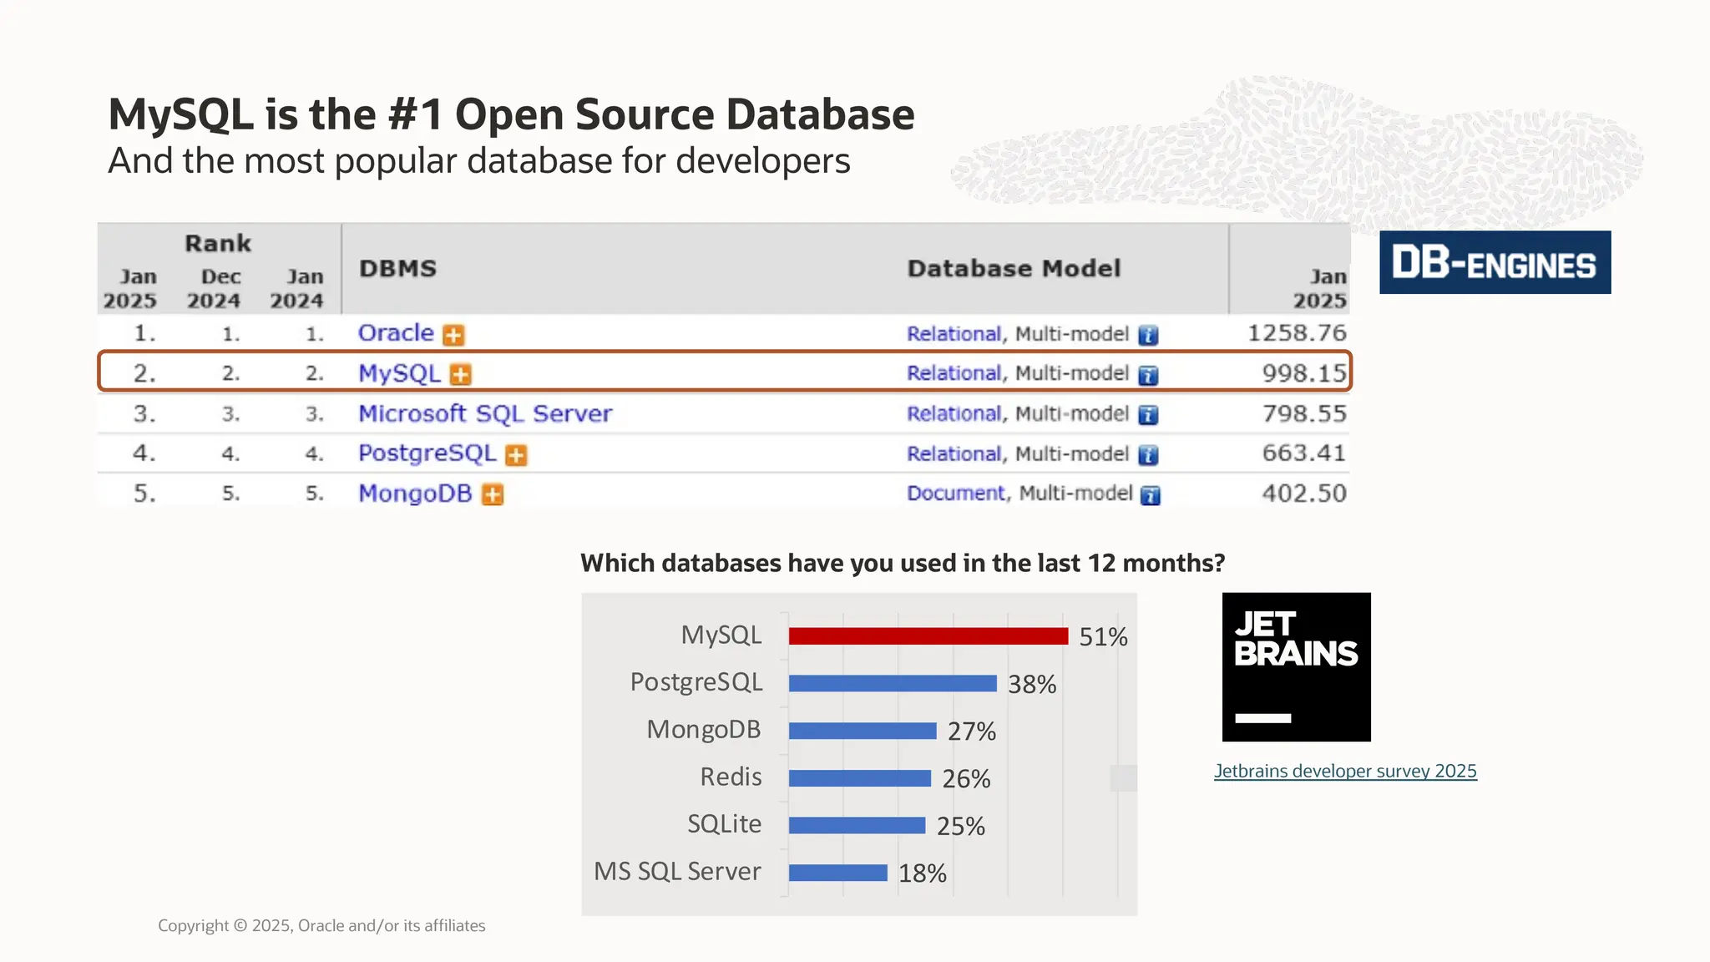The height and width of the screenshot is (962, 1710).
Task: Open the Oracle DBMS link
Action: point(396,332)
